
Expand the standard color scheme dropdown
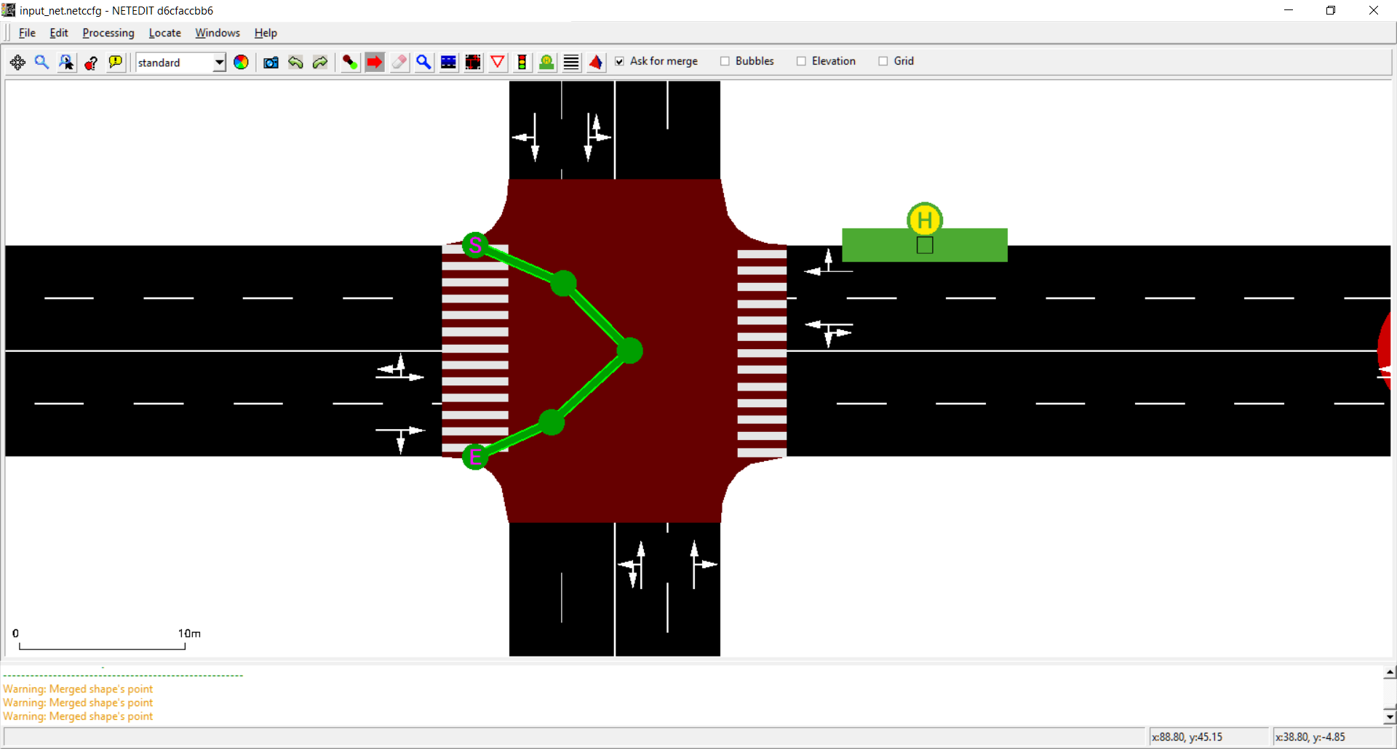[219, 63]
